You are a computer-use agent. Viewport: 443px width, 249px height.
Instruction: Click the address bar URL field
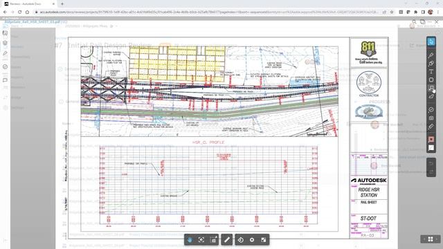point(209,12)
